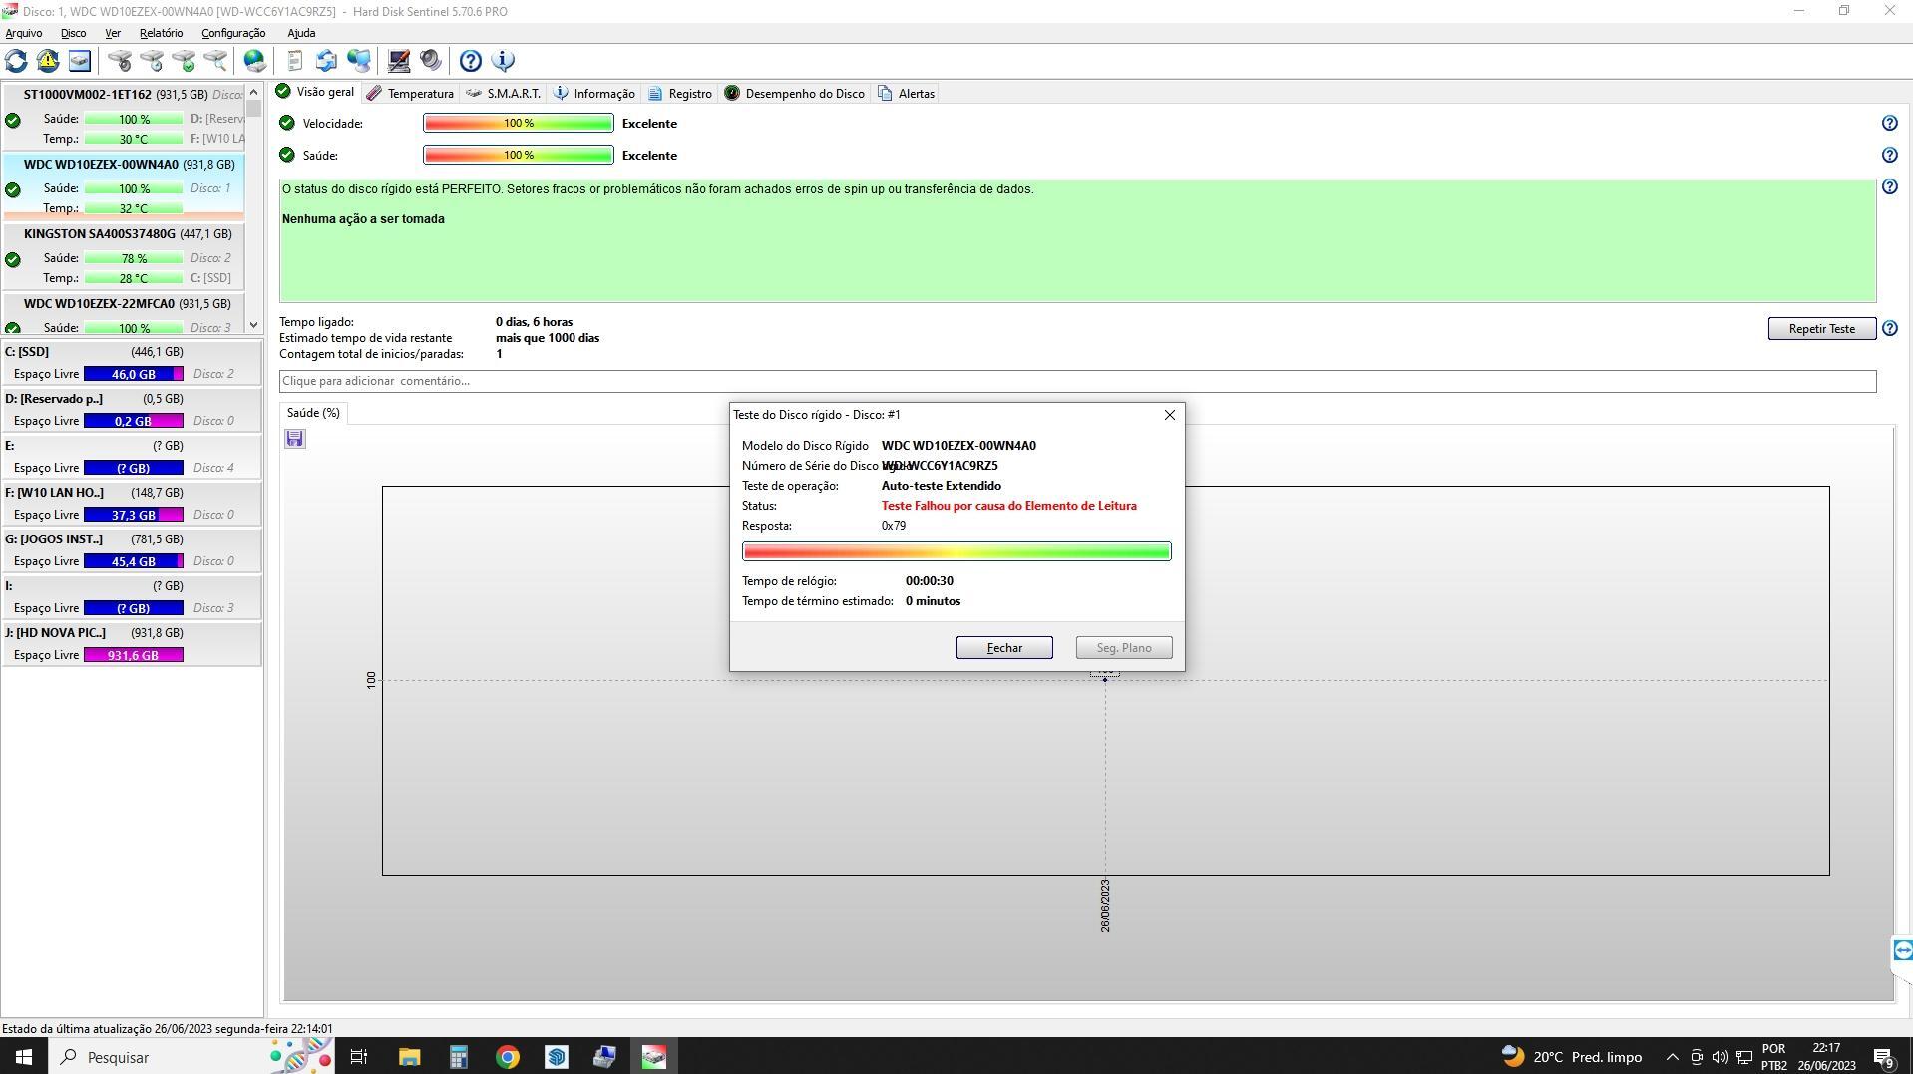Click the D: [Reservado p..] partition entry
Image resolution: width=1913 pixels, height=1074 pixels.
[x=132, y=410]
